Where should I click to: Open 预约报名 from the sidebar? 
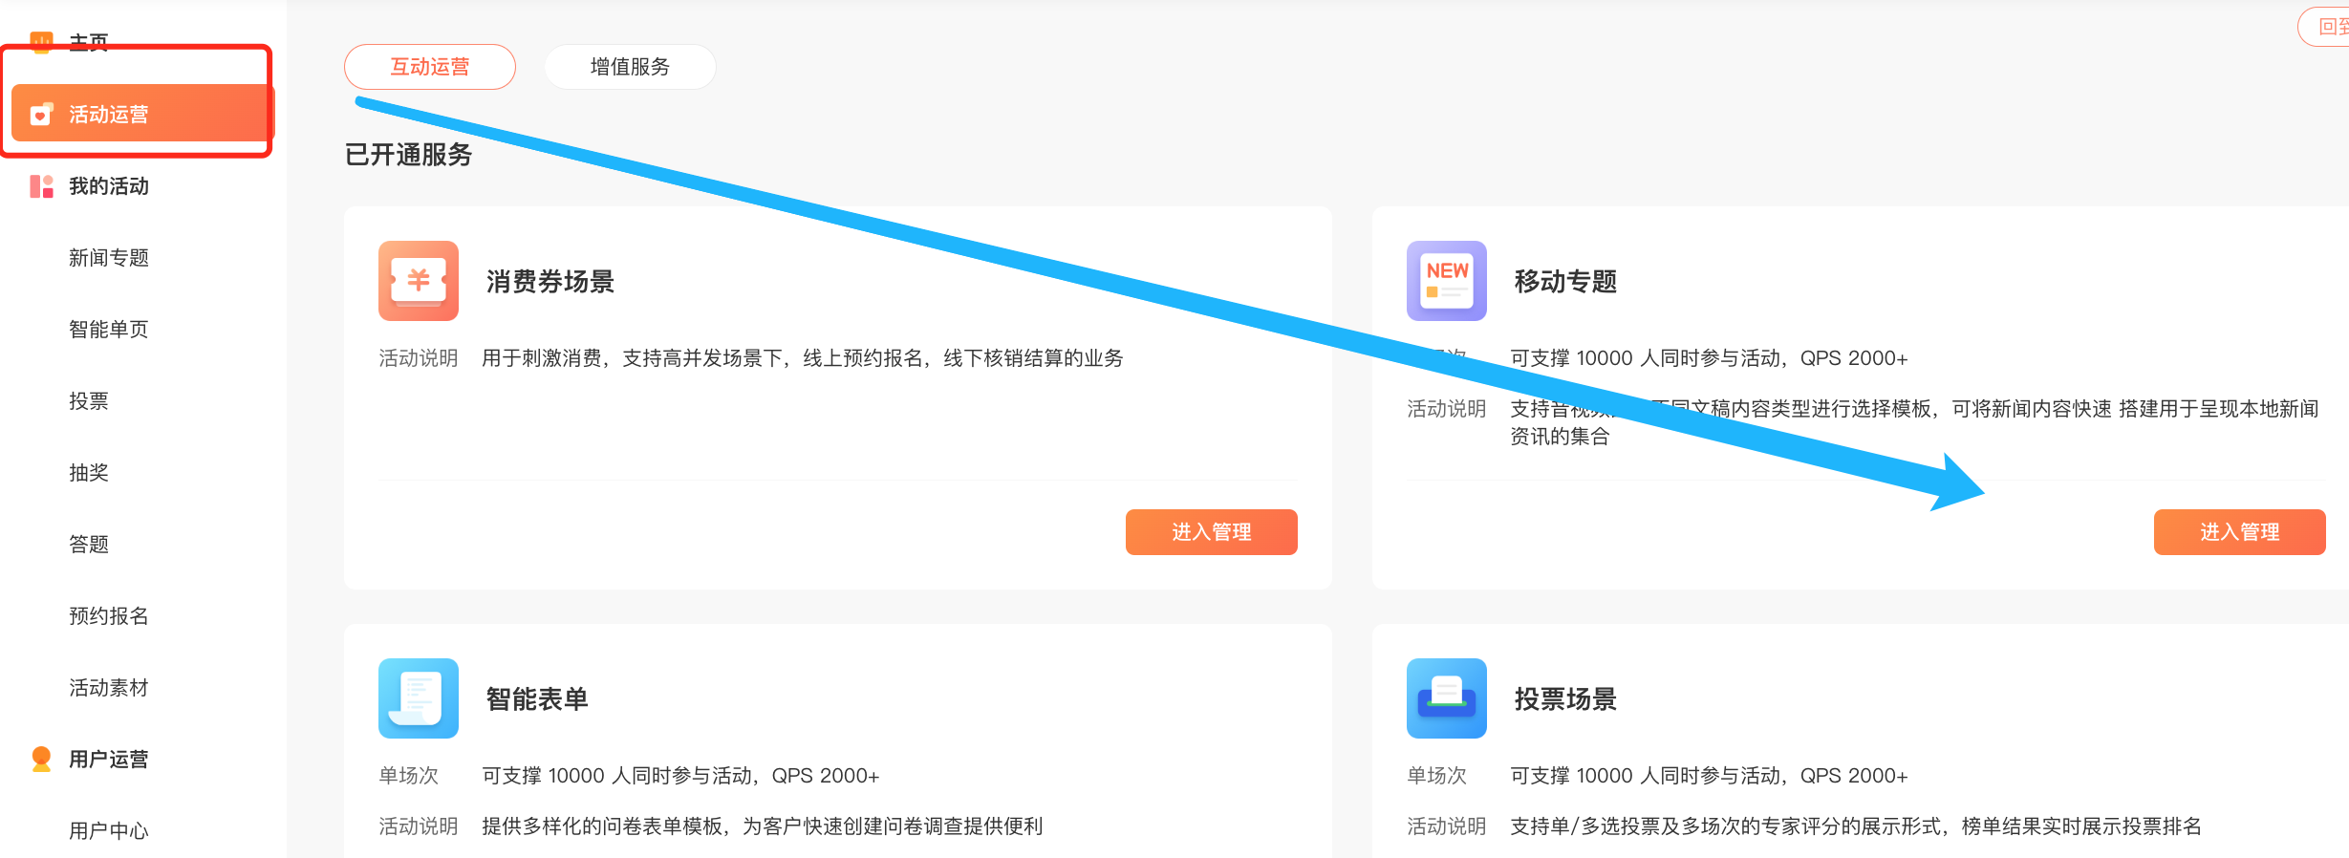pos(109,616)
